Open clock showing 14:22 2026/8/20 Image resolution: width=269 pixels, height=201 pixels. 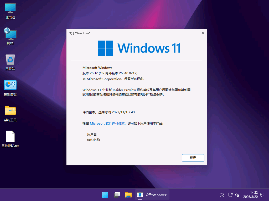pos(250,195)
